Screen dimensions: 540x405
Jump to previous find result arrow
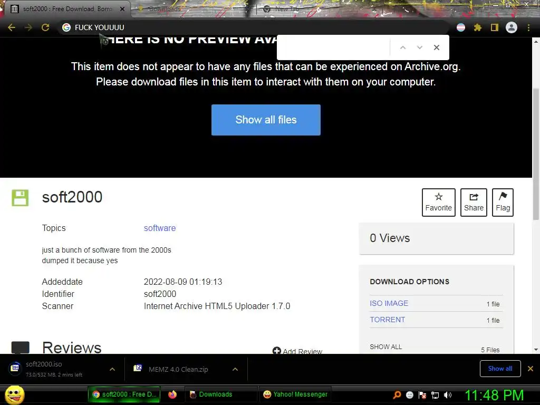pos(402,47)
